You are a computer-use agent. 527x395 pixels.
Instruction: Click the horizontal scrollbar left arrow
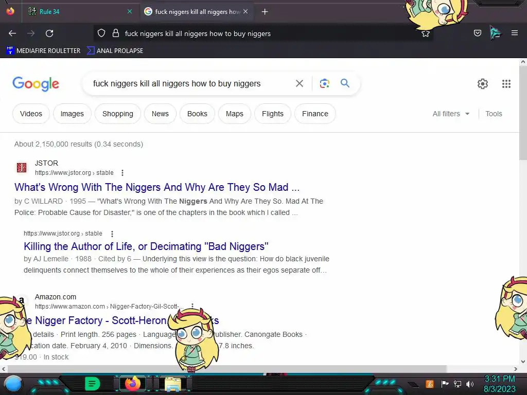[4, 369]
